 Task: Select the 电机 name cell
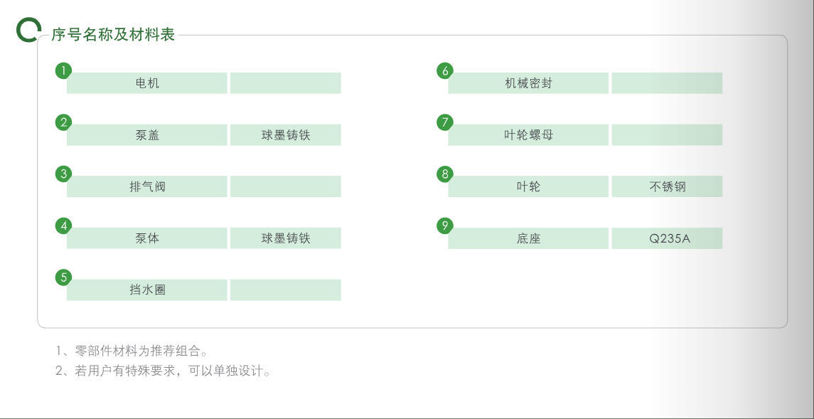[x=147, y=83]
